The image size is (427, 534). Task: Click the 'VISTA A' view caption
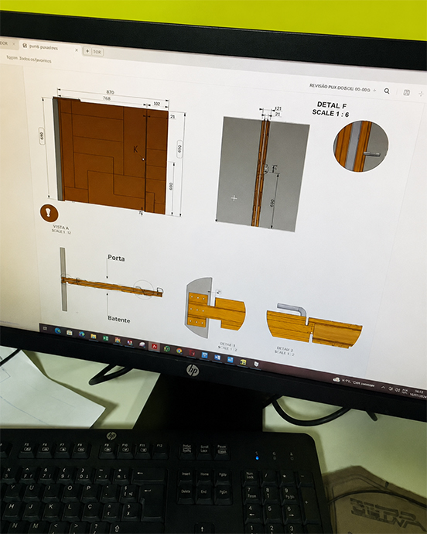(x=61, y=228)
